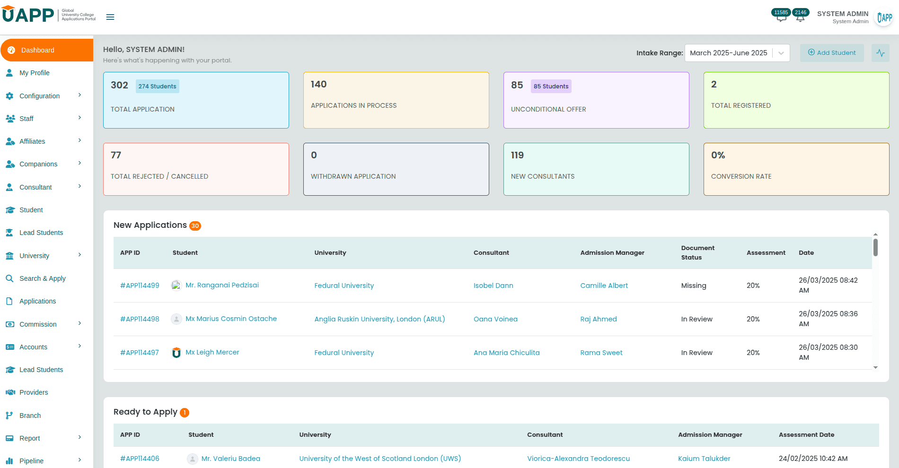The width and height of the screenshot is (899, 468).
Task: Click the Add Student button
Action: point(832,53)
